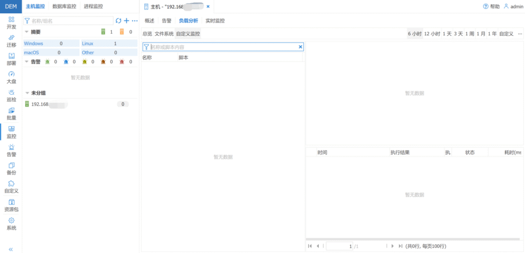The image size is (525, 253).
Task: Switch to the 实时监控 tab
Action: tap(215, 21)
